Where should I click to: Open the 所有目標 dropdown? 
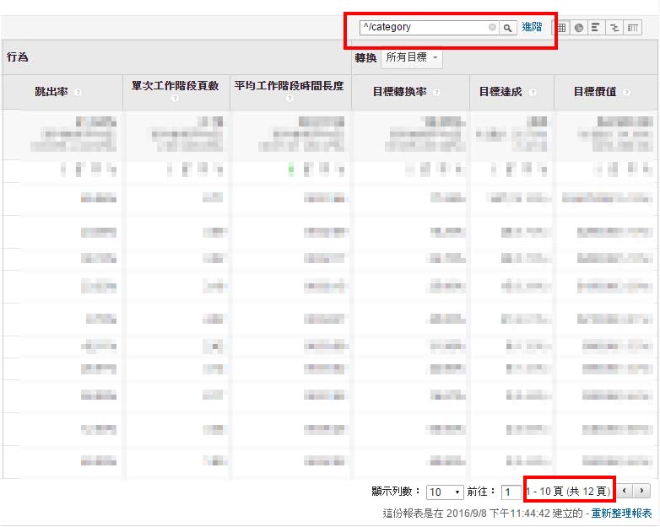pos(412,57)
